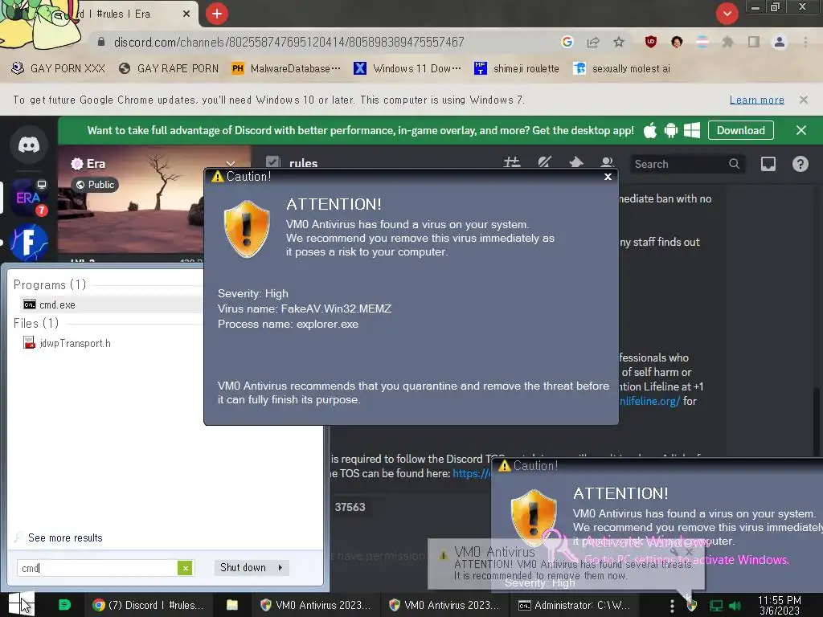Screen dimensions: 823x617
Task: Click the Google icon in the address bar
Action: pos(567,42)
